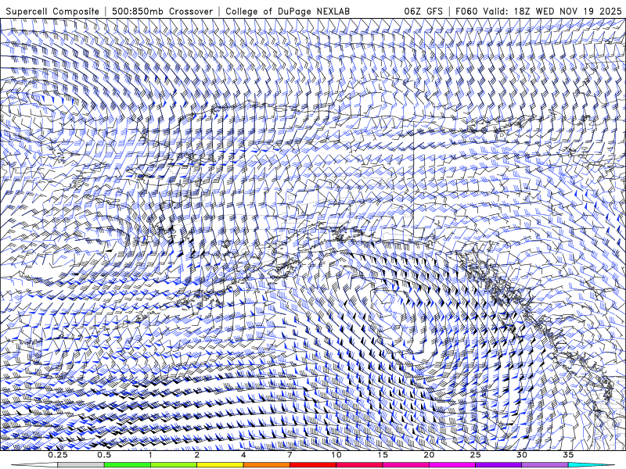
Task: Select the yellow 2–4 colorbar segment
Action: 220,465
